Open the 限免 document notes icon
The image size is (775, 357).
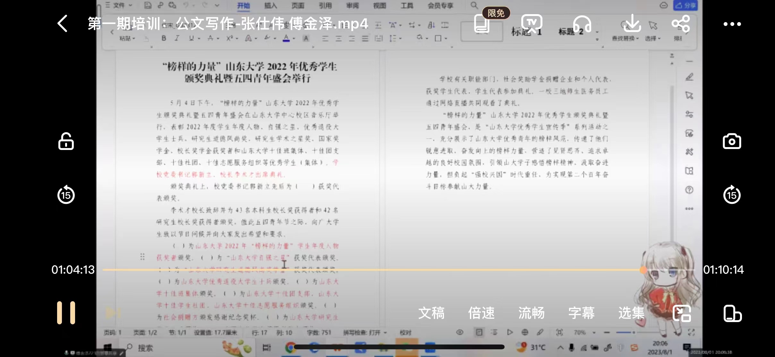(x=482, y=24)
